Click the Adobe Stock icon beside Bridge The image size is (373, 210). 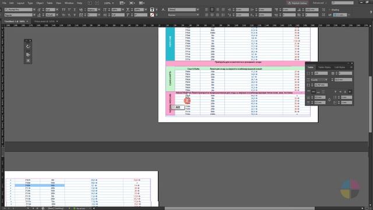97,3
